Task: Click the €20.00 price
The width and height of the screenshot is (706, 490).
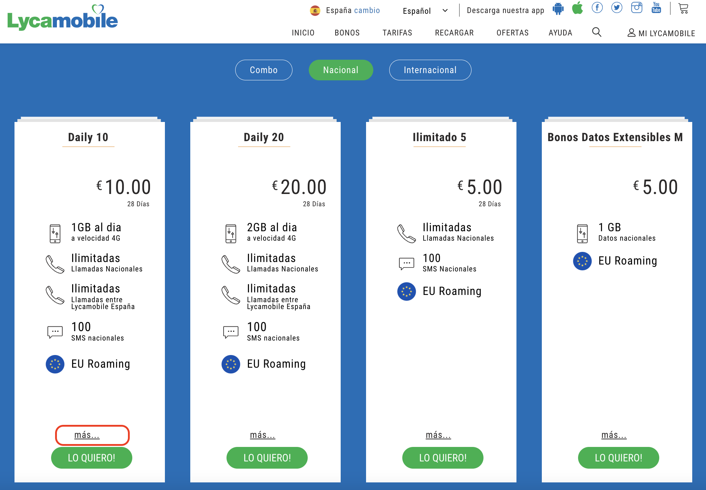Action: coord(299,187)
